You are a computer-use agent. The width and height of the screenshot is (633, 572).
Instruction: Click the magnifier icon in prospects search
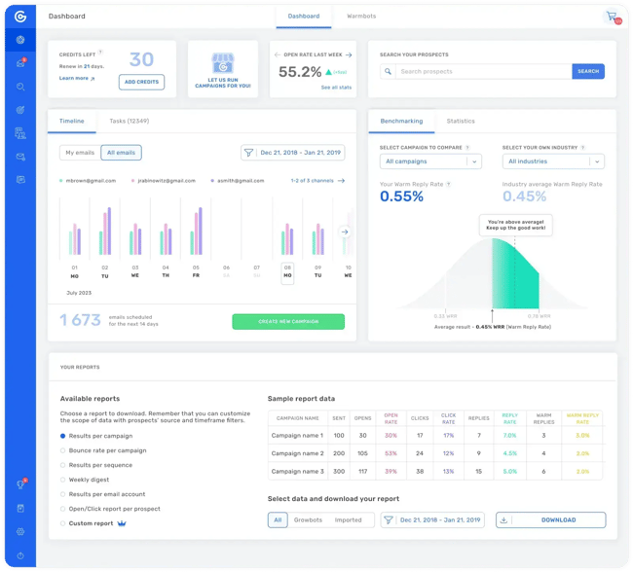point(388,71)
